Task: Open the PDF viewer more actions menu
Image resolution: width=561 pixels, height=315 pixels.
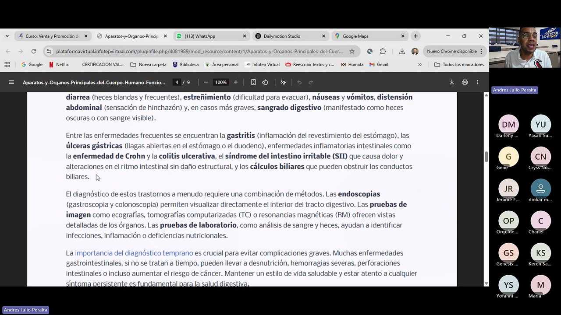Action: (x=477, y=82)
